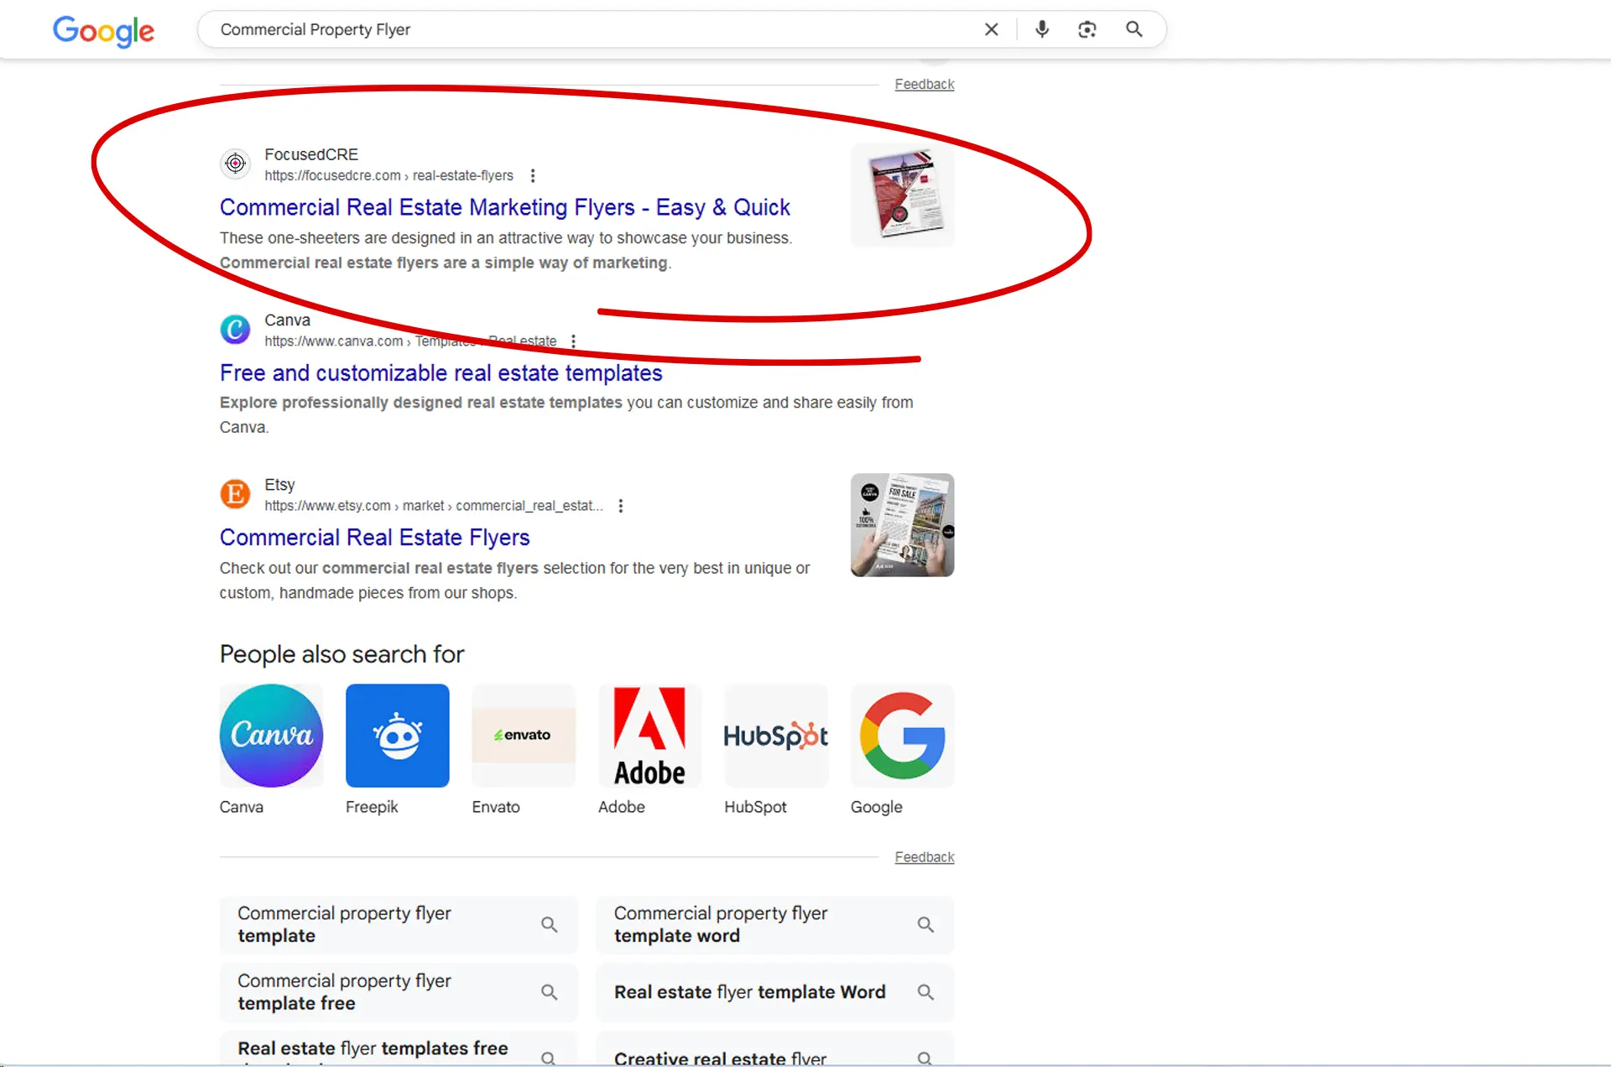Viewport: 1611px width, 1067px height.
Task: Search Commercial property flyer template free suggestion
Action: click(x=398, y=992)
